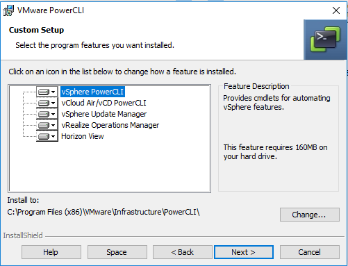Open the Help button
The height and width of the screenshot is (266, 348).
(x=51, y=252)
